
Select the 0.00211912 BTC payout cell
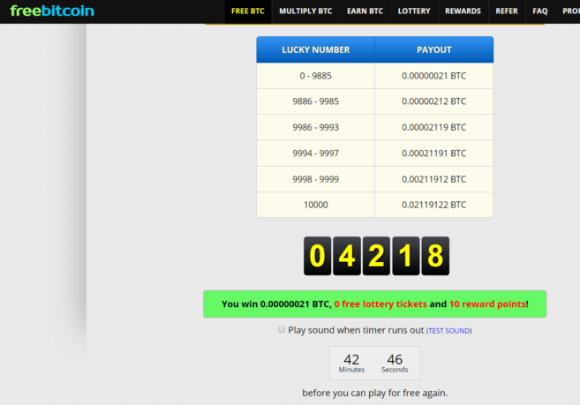[433, 179]
